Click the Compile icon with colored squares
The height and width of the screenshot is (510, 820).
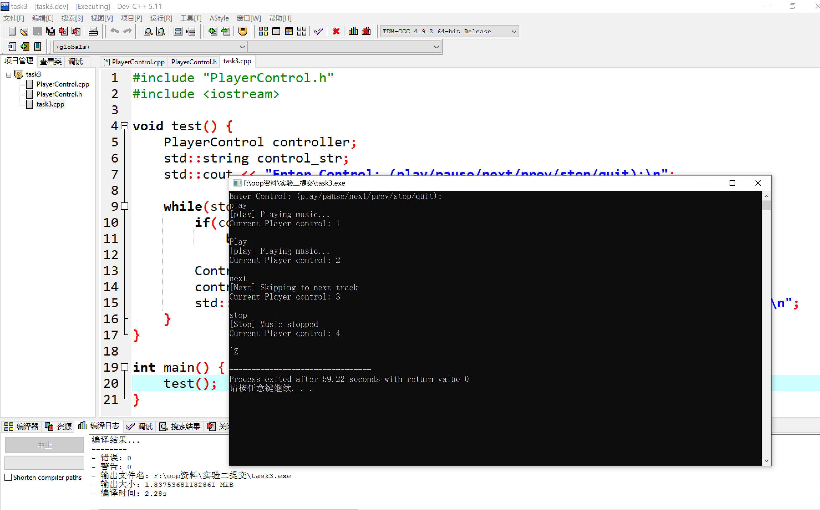tap(263, 31)
